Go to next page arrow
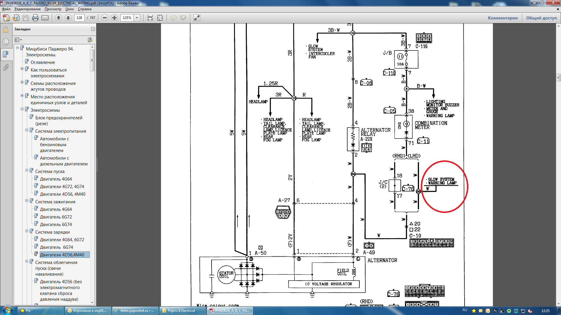561x315 pixels. pos(68,18)
